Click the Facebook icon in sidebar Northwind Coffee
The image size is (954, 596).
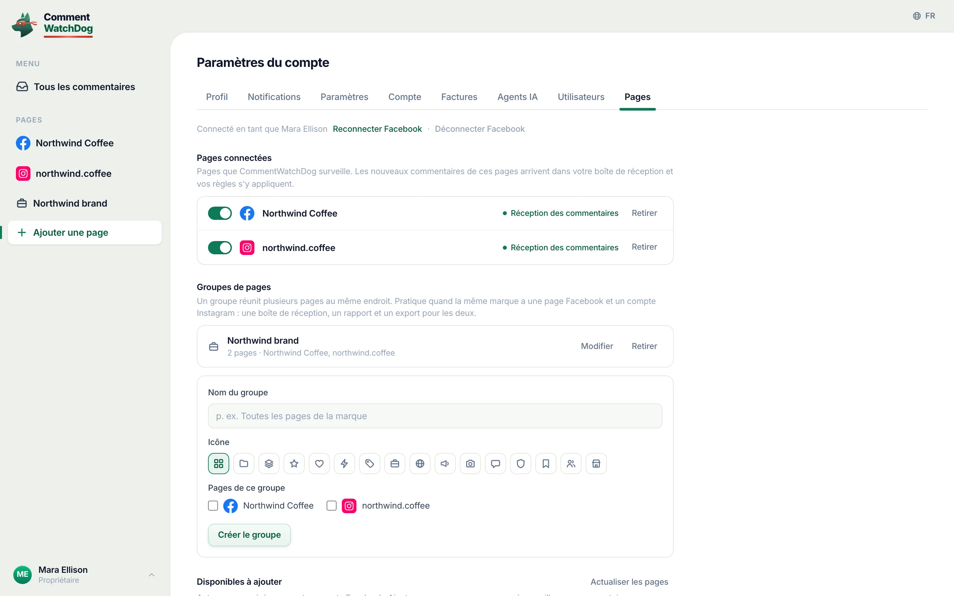point(23,143)
